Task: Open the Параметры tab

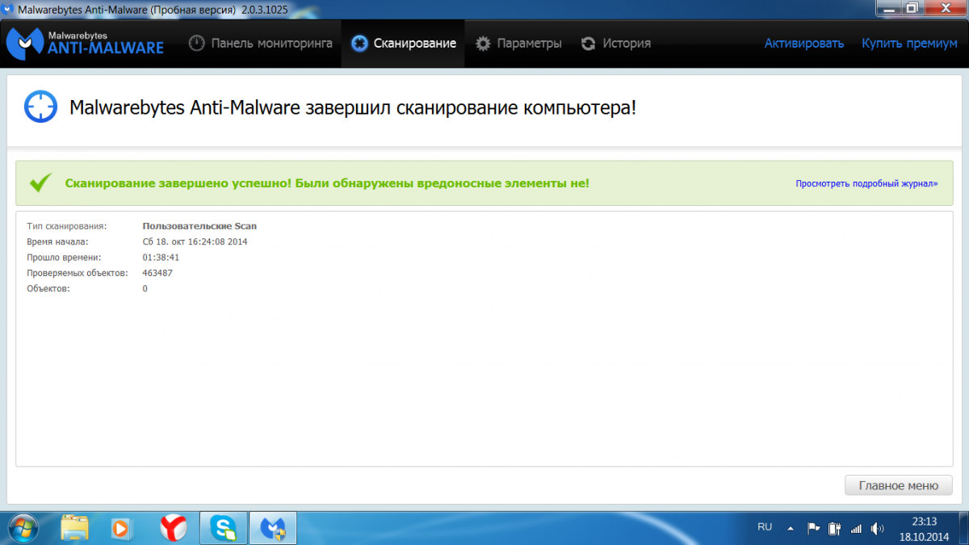Action: [x=518, y=44]
